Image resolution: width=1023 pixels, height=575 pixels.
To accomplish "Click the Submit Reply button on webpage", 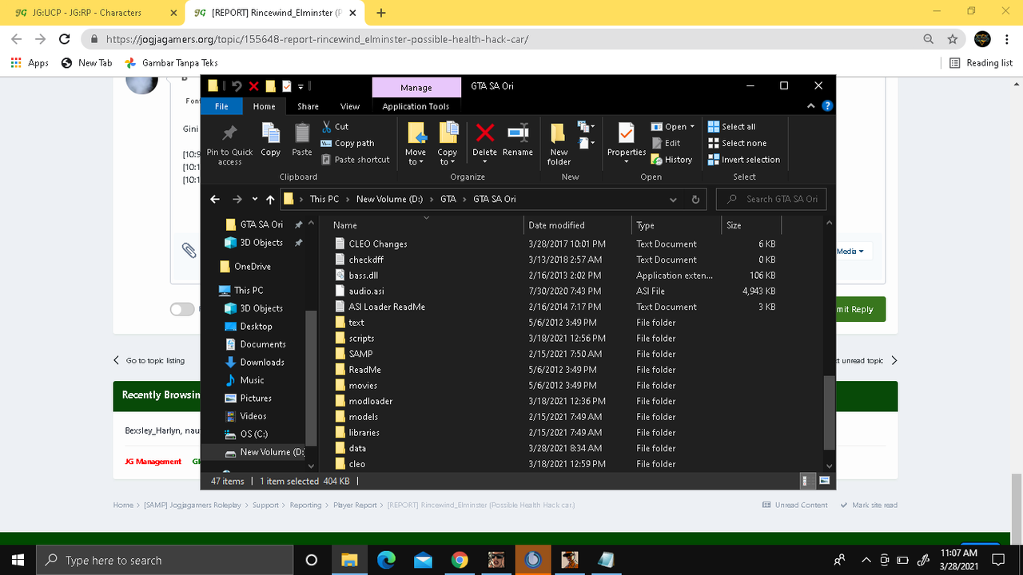I will (857, 309).
